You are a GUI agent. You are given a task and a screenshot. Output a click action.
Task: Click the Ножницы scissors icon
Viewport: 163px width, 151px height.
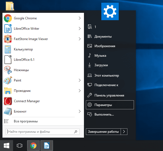tap(8, 70)
